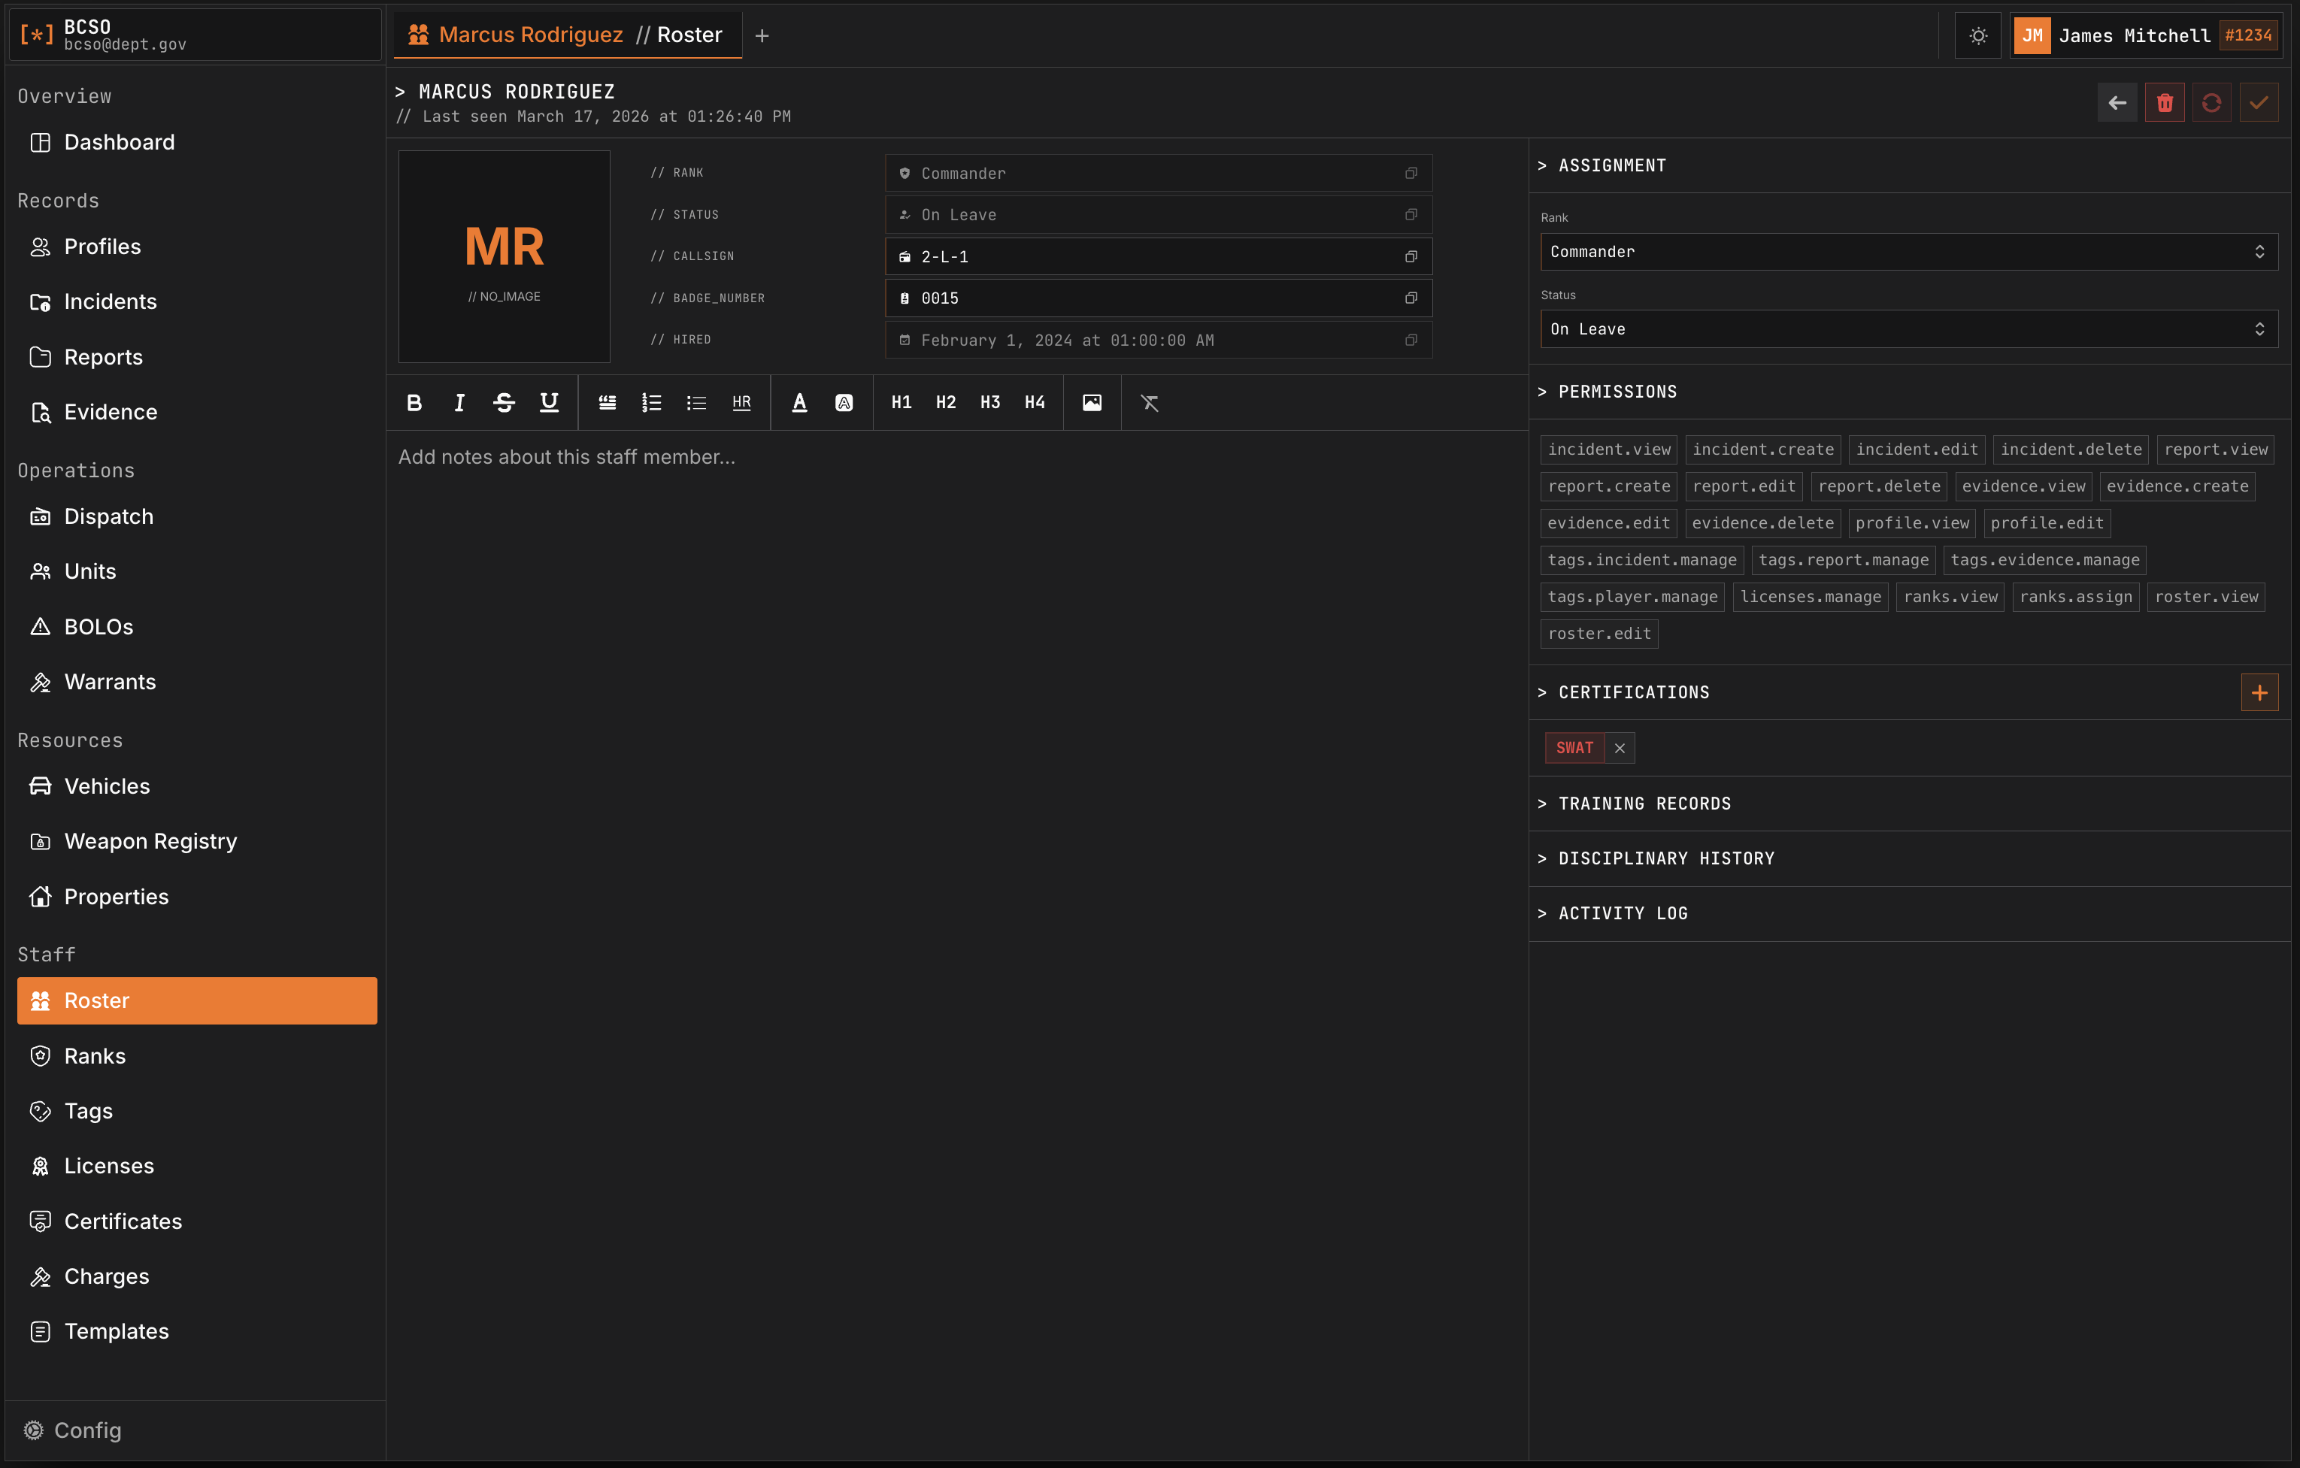
Task: Click the insert image toolbar icon
Action: [1092, 403]
